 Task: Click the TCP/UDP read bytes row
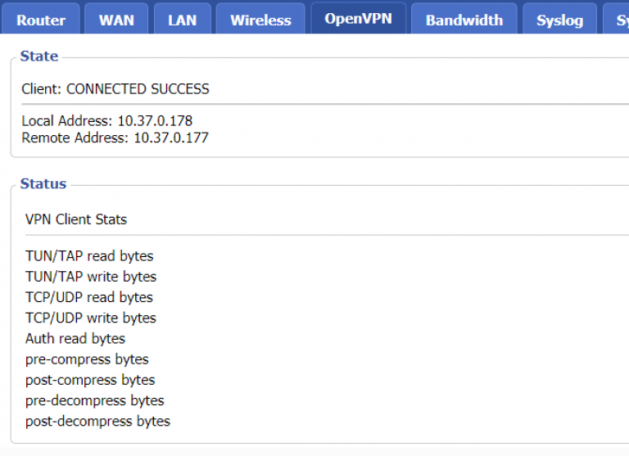pos(89,297)
